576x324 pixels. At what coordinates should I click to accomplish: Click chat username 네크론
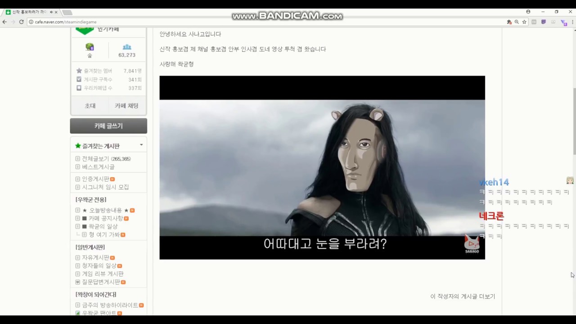point(491,216)
